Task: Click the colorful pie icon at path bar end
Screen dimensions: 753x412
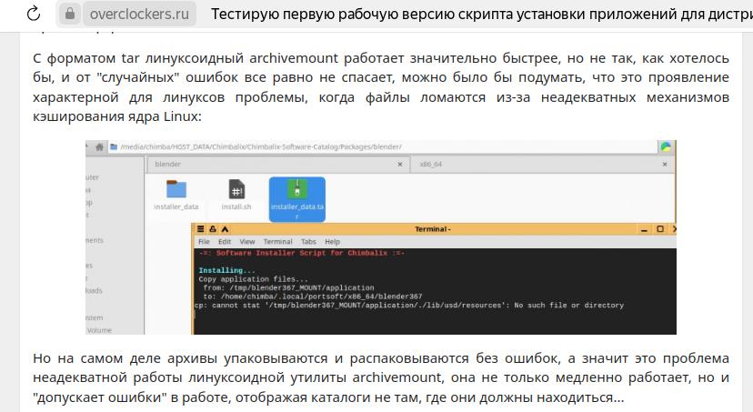Action: [666, 147]
